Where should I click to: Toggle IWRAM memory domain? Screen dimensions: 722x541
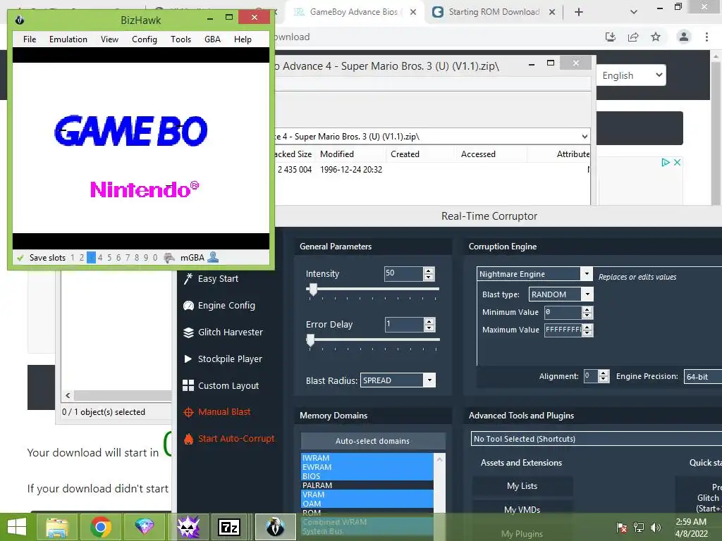pyautogui.click(x=367, y=458)
